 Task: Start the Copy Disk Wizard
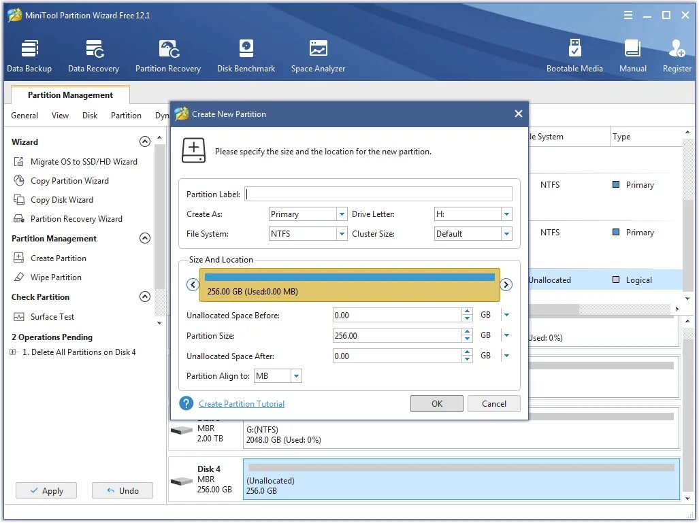[54, 200]
